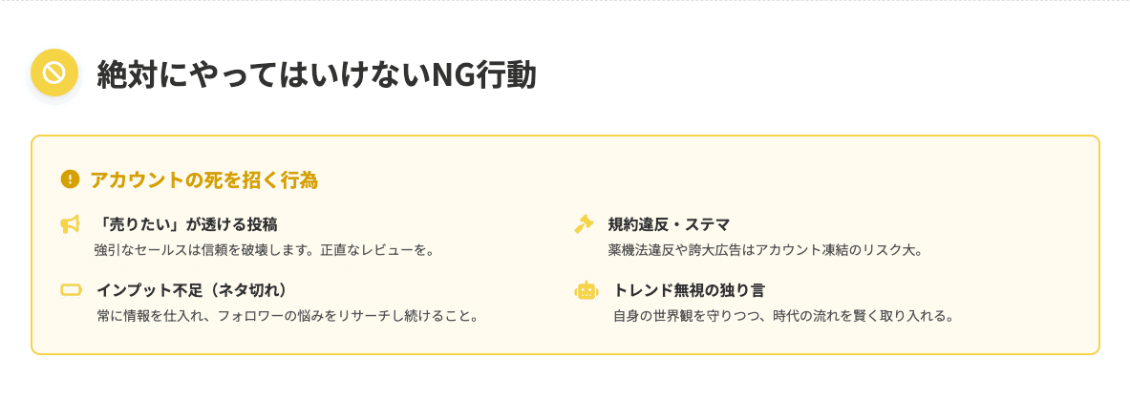This screenshot has width=1130, height=400.
Task: Click the robot icon
Action: [x=586, y=289]
